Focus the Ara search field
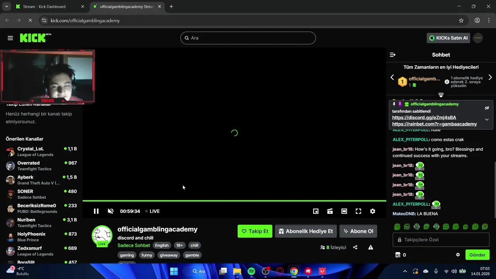496x279 pixels. pos(248,38)
